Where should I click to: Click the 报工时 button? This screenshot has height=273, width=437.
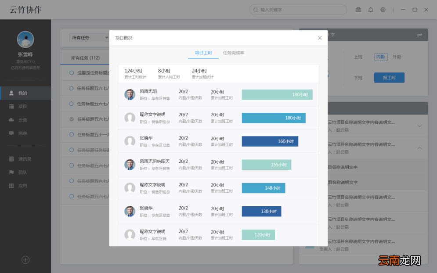(389, 78)
